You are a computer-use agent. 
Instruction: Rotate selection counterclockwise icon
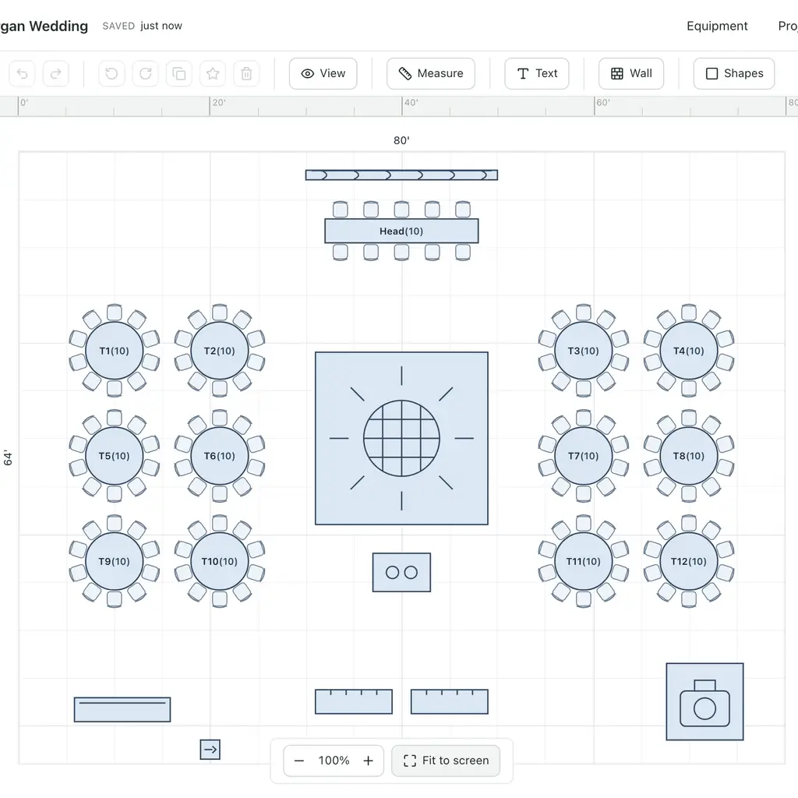[x=111, y=73]
